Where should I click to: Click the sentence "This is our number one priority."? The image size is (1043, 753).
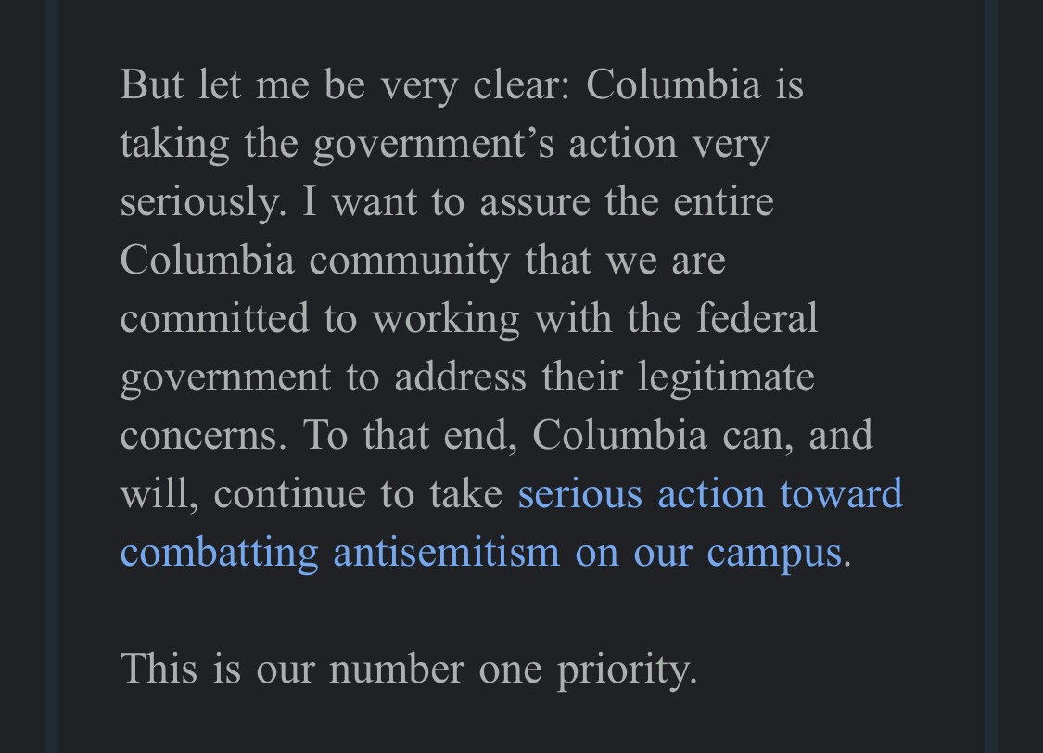click(x=408, y=669)
